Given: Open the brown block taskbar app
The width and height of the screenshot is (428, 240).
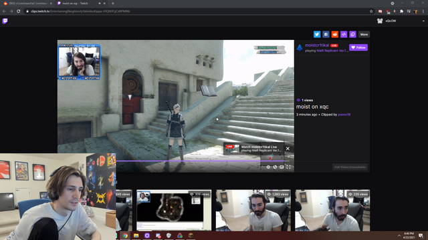Looking at the screenshot, I should 191,235.
